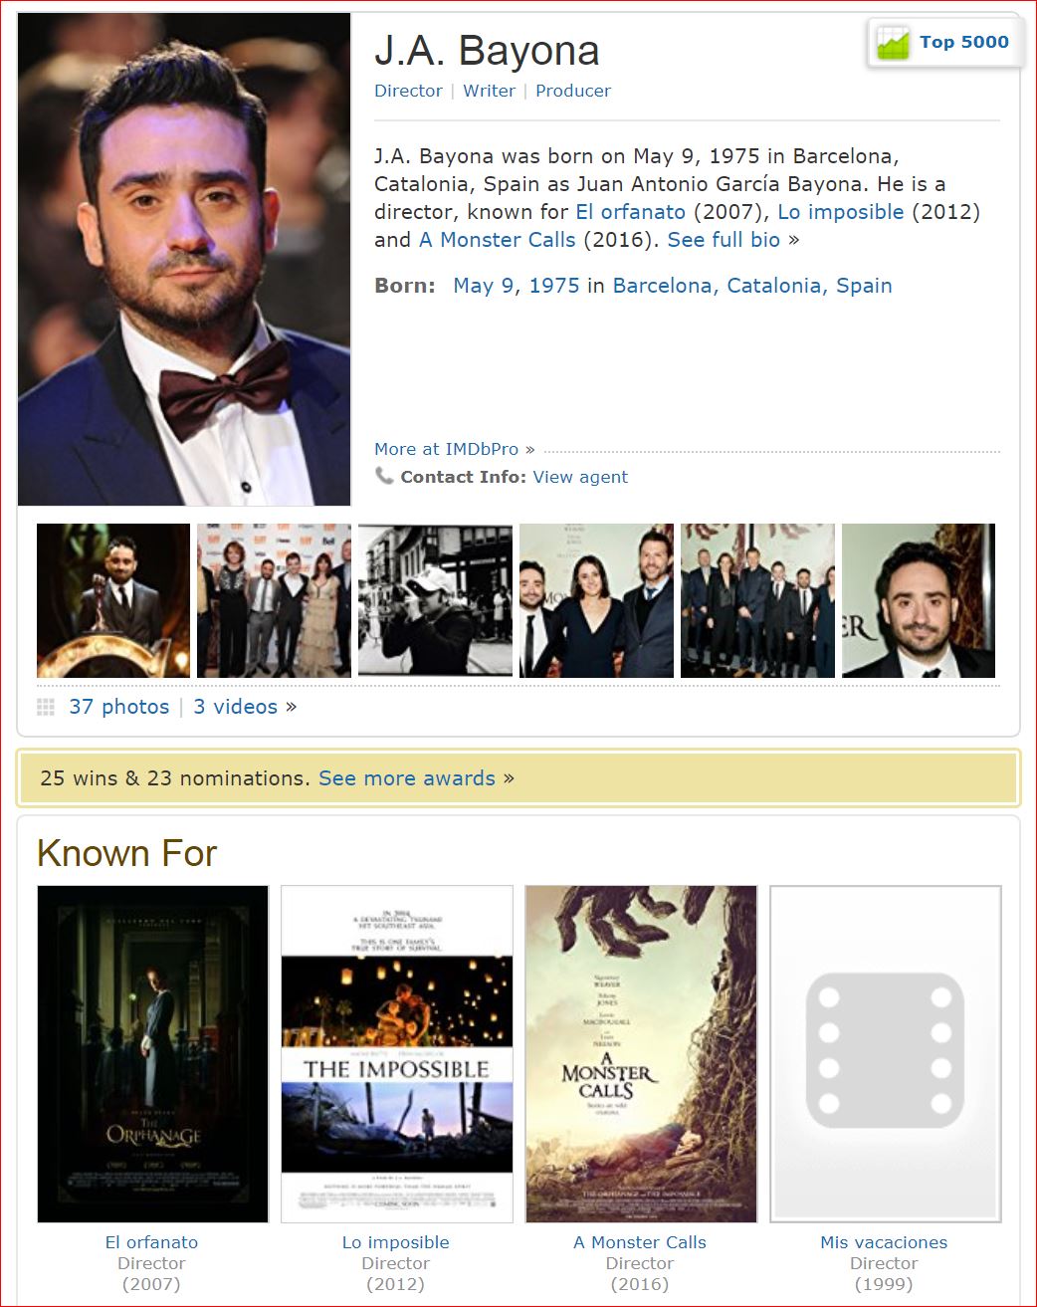
Task: Select the Producer profession link
Action: [x=573, y=91]
